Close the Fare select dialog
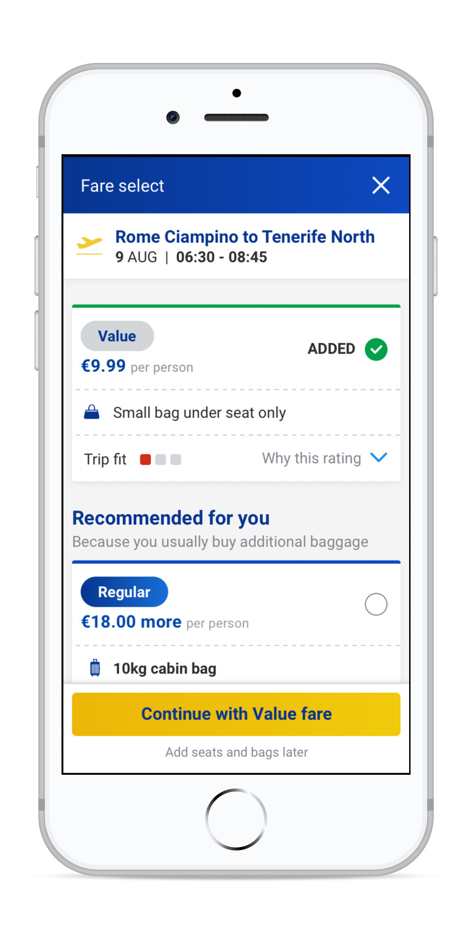The height and width of the screenshot is (946, 473). tap(381, 185)
